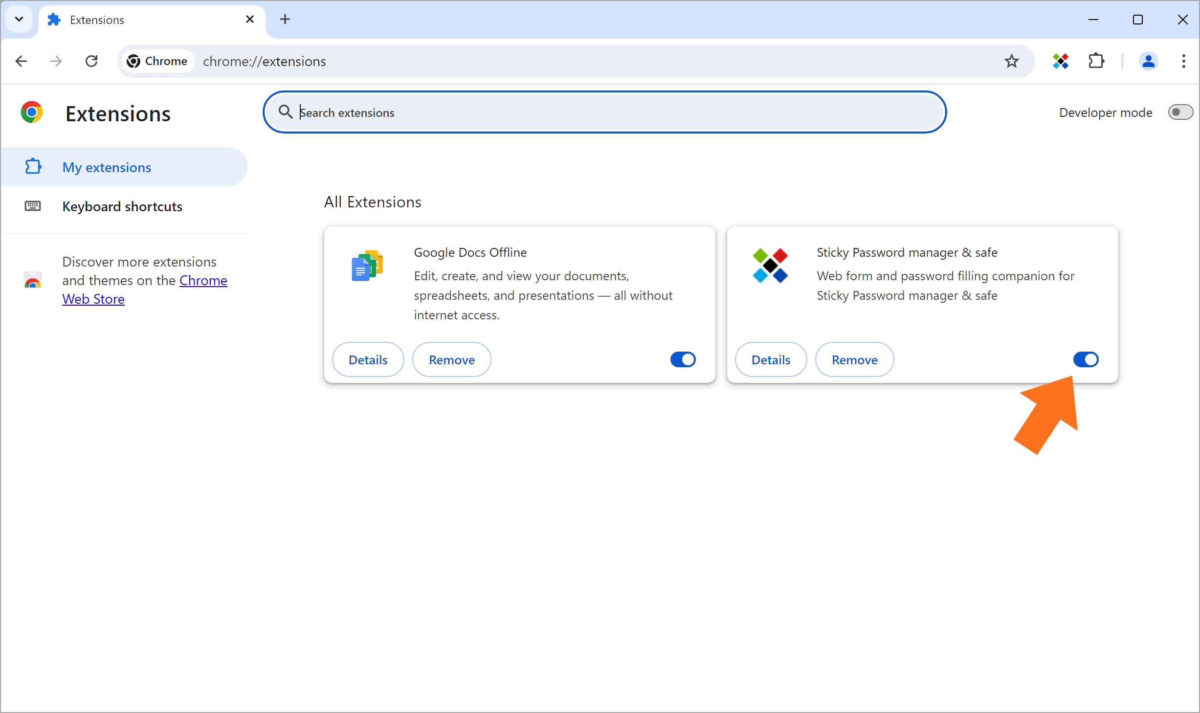The height and width of the screenshot is (713, 1200).
Task: Turn off Sticky Password manager & safe
Action: pos(1086,359)
